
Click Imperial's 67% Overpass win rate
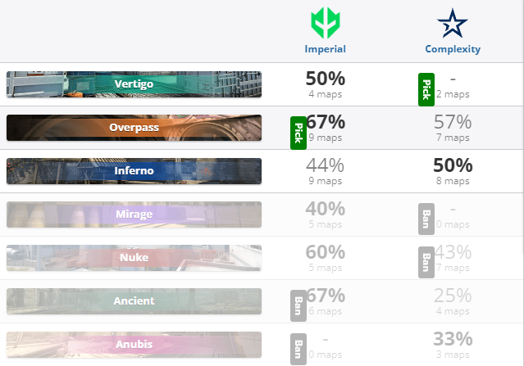326,122
